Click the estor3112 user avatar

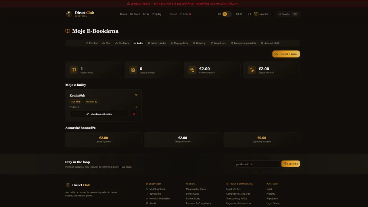(256, 14)
